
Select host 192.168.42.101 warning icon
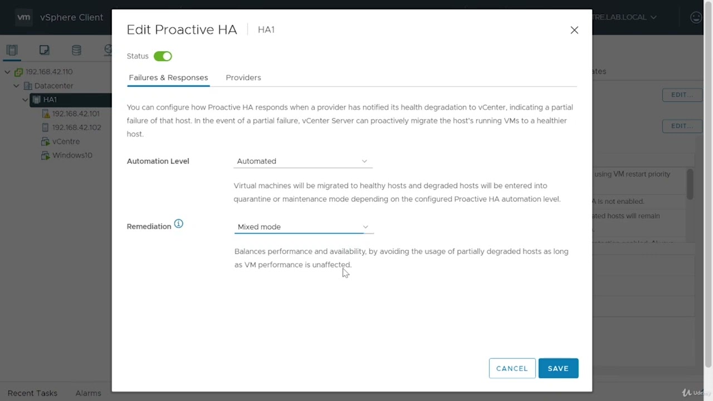point(46,114)
